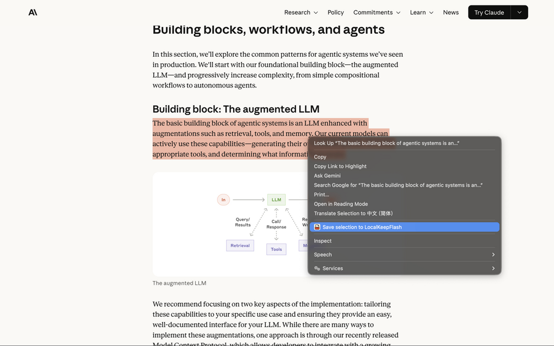Expand the Learn navigation dropdown

pos(422,12)
